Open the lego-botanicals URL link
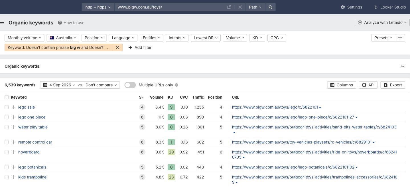Image resolution: width=410 pixels, height=187 pixels. pos(293,167)
